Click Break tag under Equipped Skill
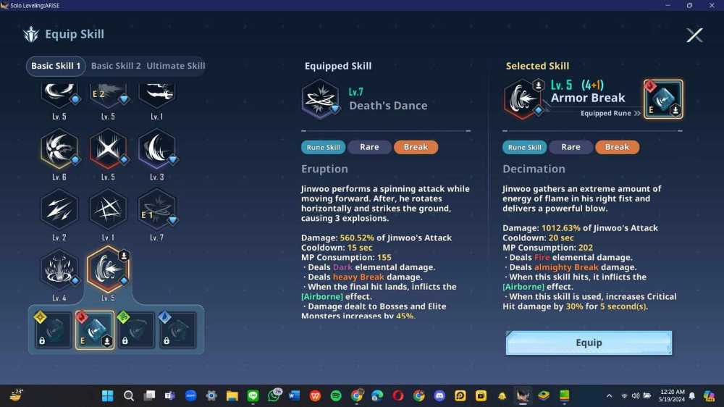 tap(416, 147)
